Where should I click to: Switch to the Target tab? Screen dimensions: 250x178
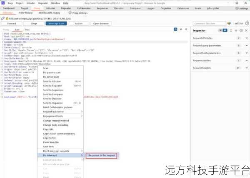pyautogui.click(x=24, y=8)
